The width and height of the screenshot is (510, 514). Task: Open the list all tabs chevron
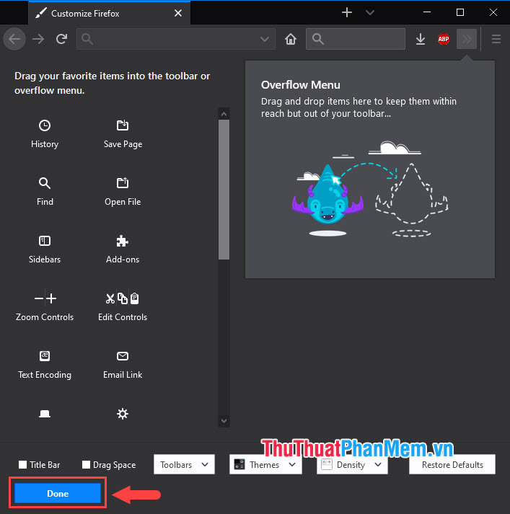370,13
